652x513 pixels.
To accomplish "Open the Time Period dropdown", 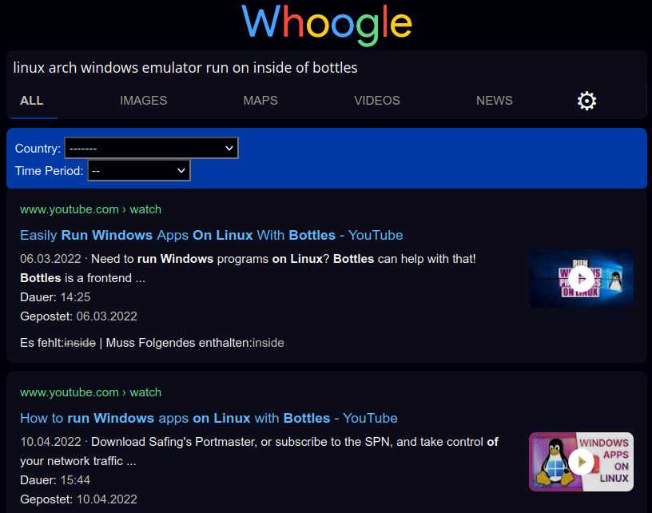I will pos(138,170).
